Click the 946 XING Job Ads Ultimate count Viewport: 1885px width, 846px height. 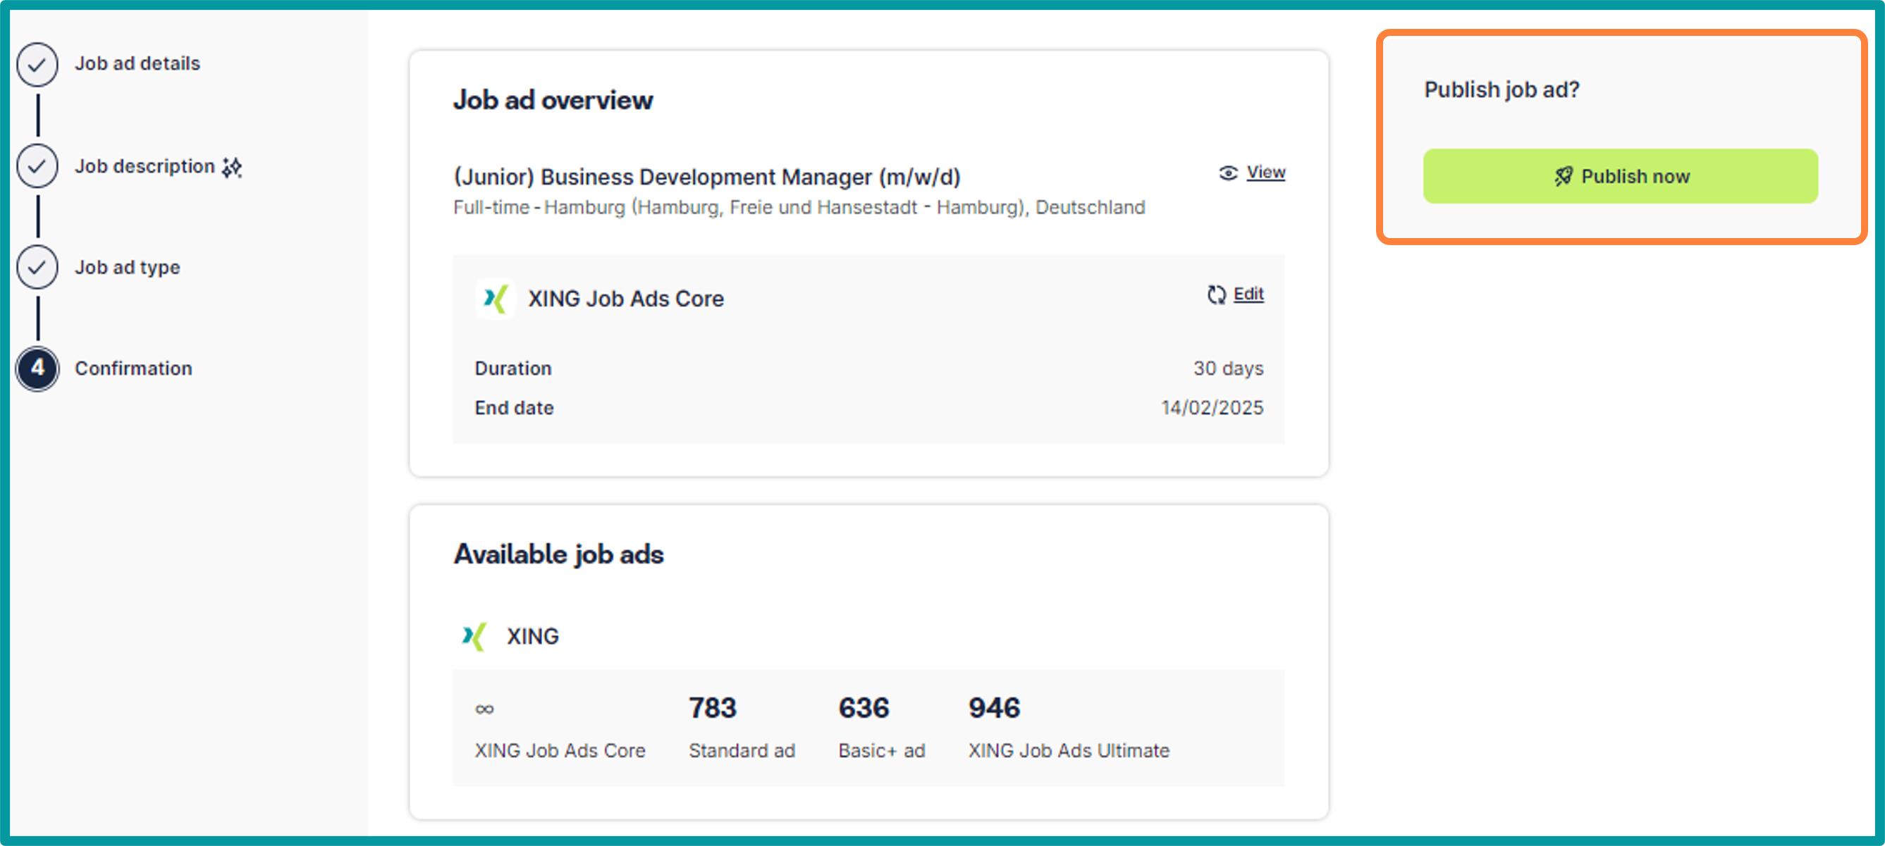tap(994, 708)
